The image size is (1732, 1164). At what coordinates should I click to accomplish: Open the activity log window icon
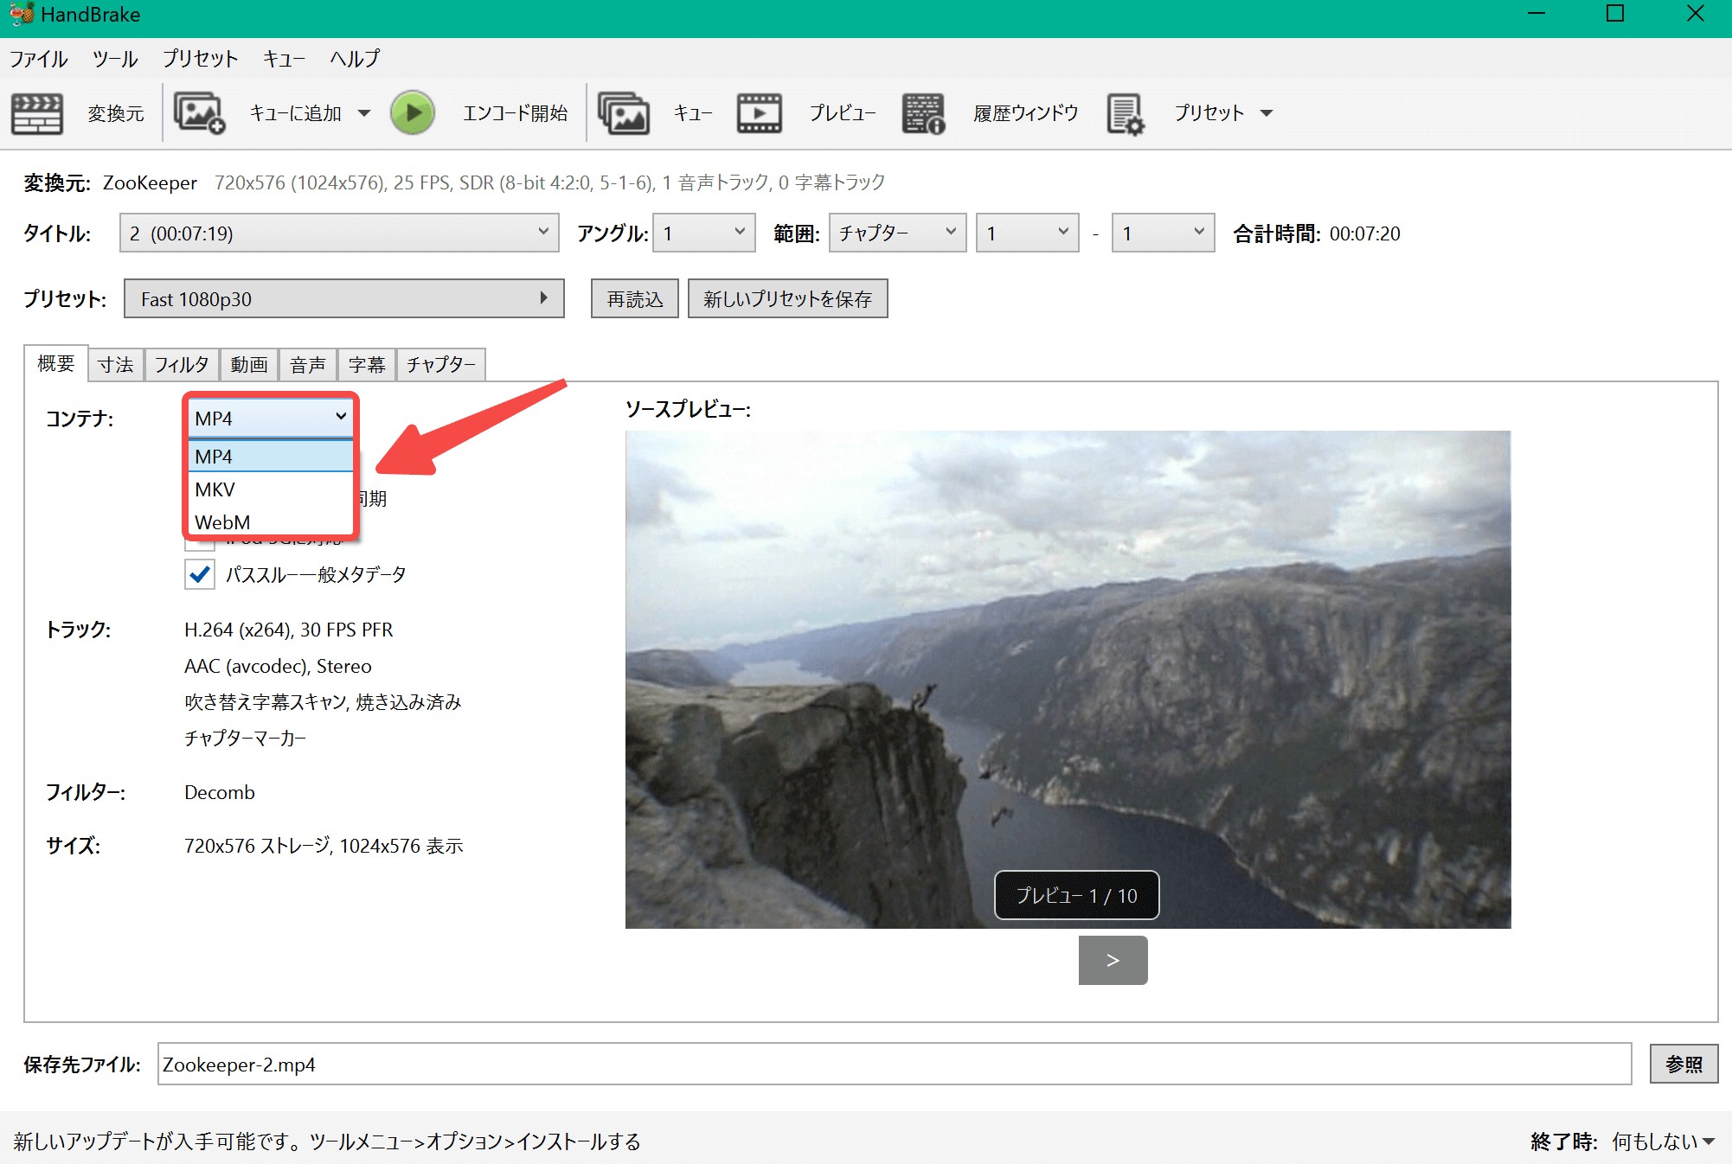pyautogui.click(x=923, y=113)
